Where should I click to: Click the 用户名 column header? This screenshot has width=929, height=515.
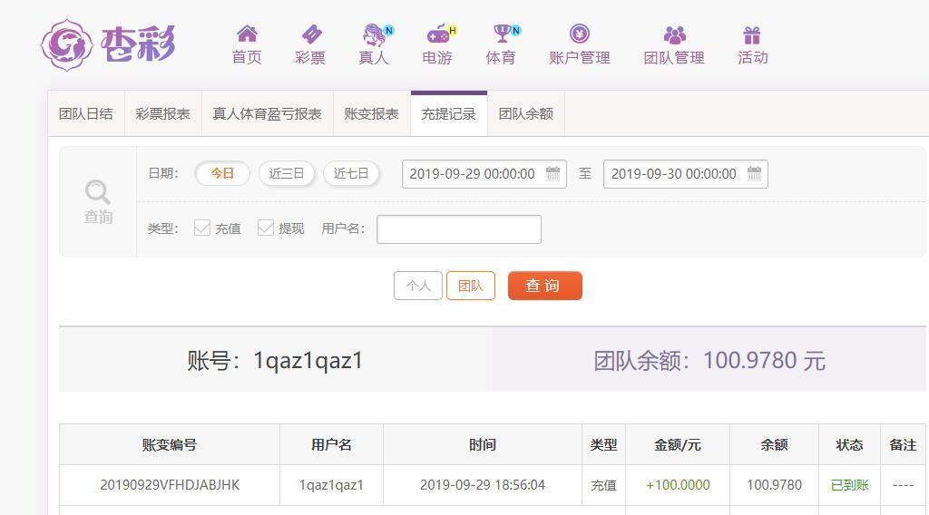point(331,444)
